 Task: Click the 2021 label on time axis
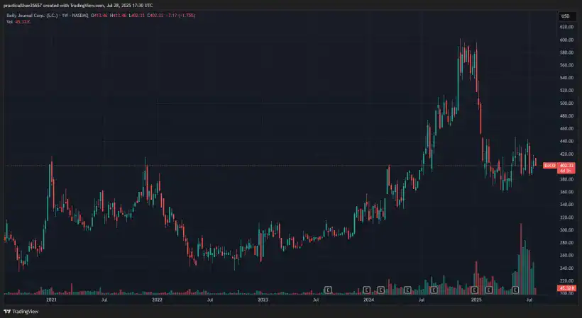51,300
